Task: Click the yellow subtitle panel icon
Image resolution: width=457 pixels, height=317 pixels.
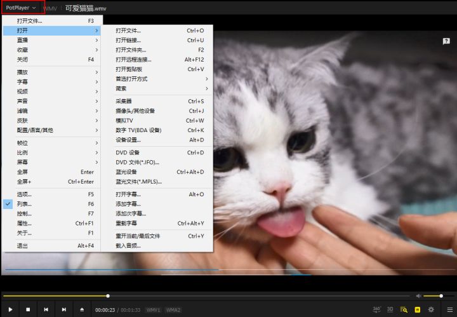Action: (x=418, y=309)
